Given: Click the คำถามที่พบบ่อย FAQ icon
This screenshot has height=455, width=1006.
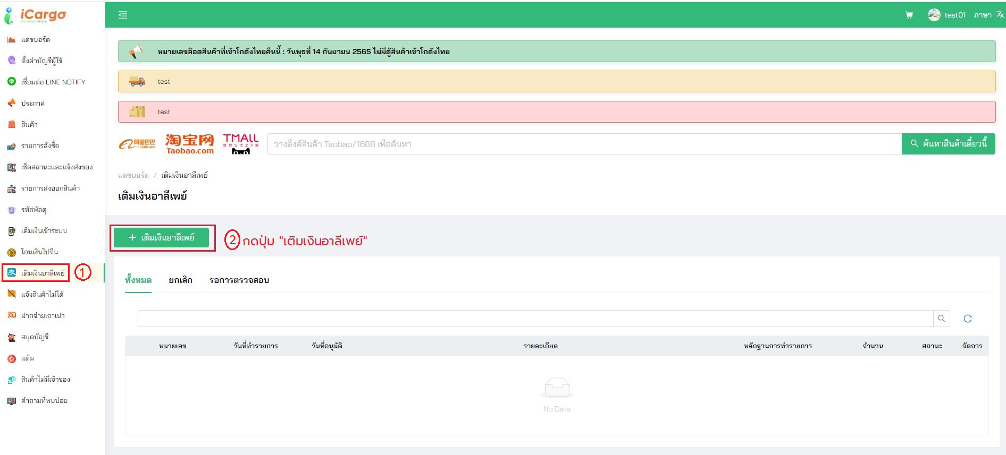Looking at the screenshot, I should [x=11, y=400].
